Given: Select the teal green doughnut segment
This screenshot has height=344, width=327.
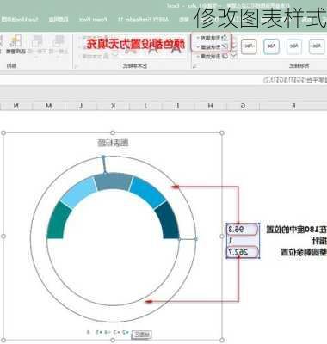Looking at the screenshot, I should pos(59,221).
